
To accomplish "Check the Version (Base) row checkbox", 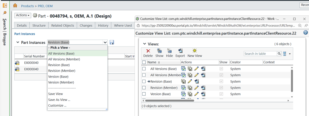I will (x=144, y=94).
